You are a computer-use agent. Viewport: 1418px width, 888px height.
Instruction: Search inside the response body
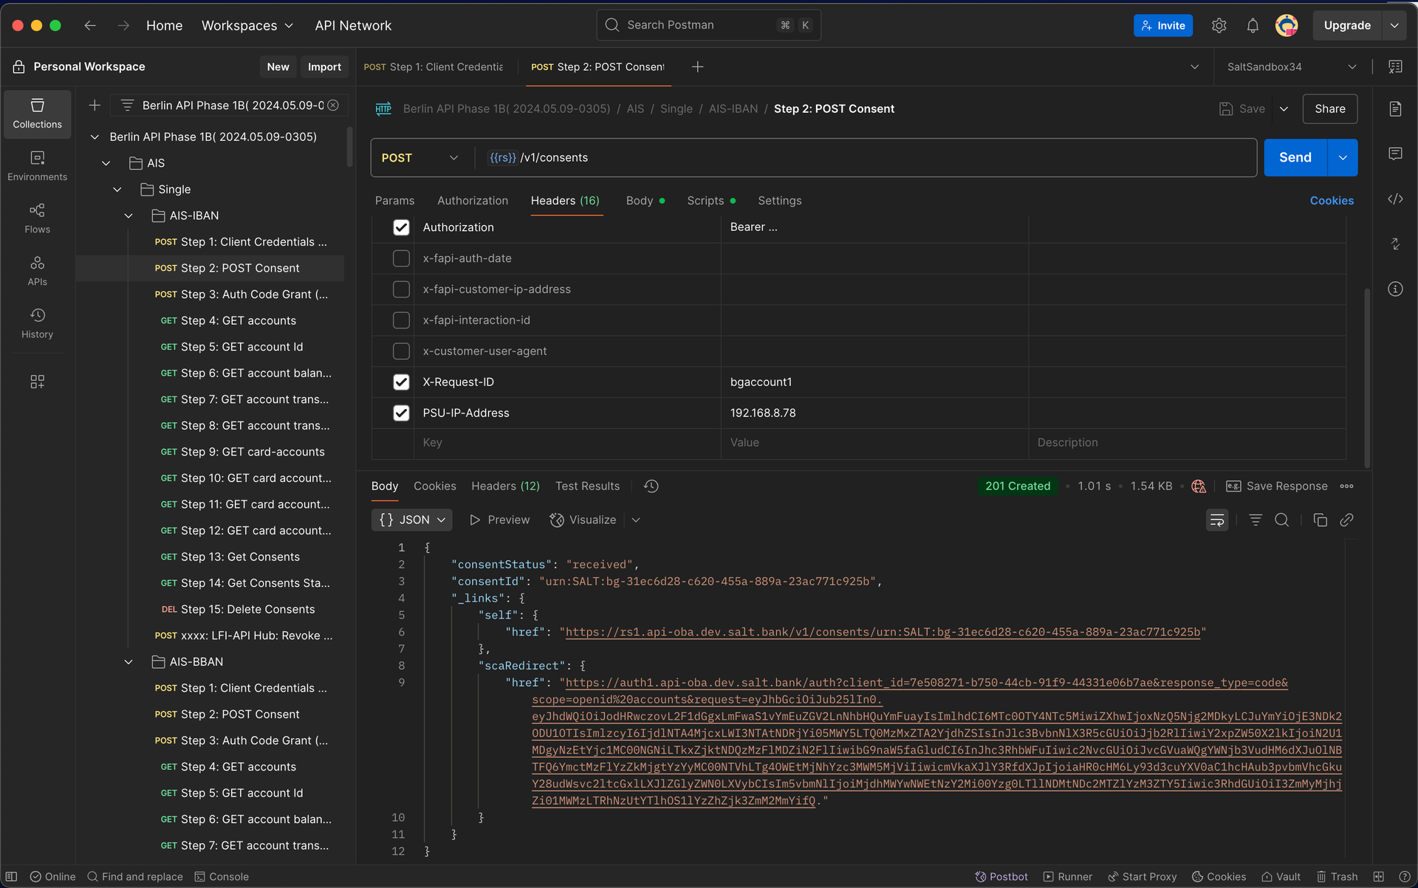[1282, 520]
